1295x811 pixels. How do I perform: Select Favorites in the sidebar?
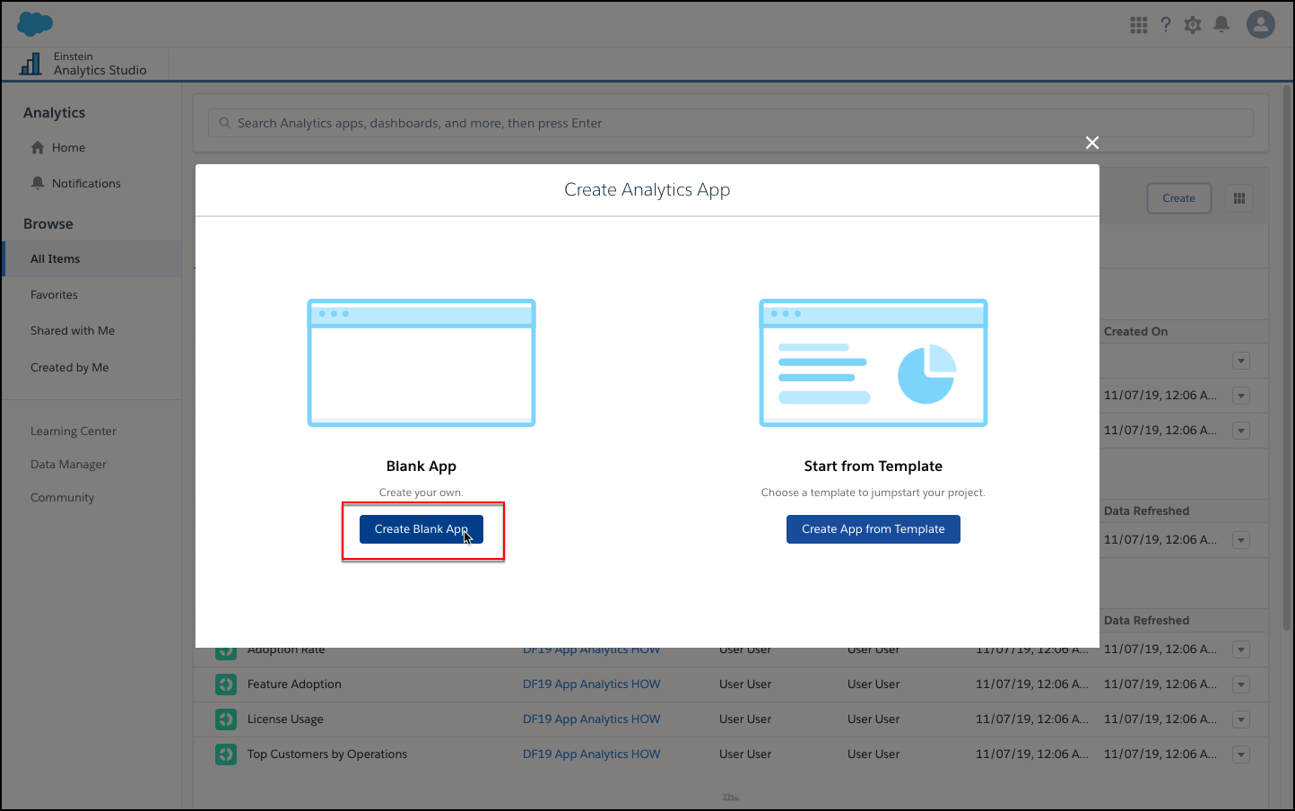click(x=54, y=294)
